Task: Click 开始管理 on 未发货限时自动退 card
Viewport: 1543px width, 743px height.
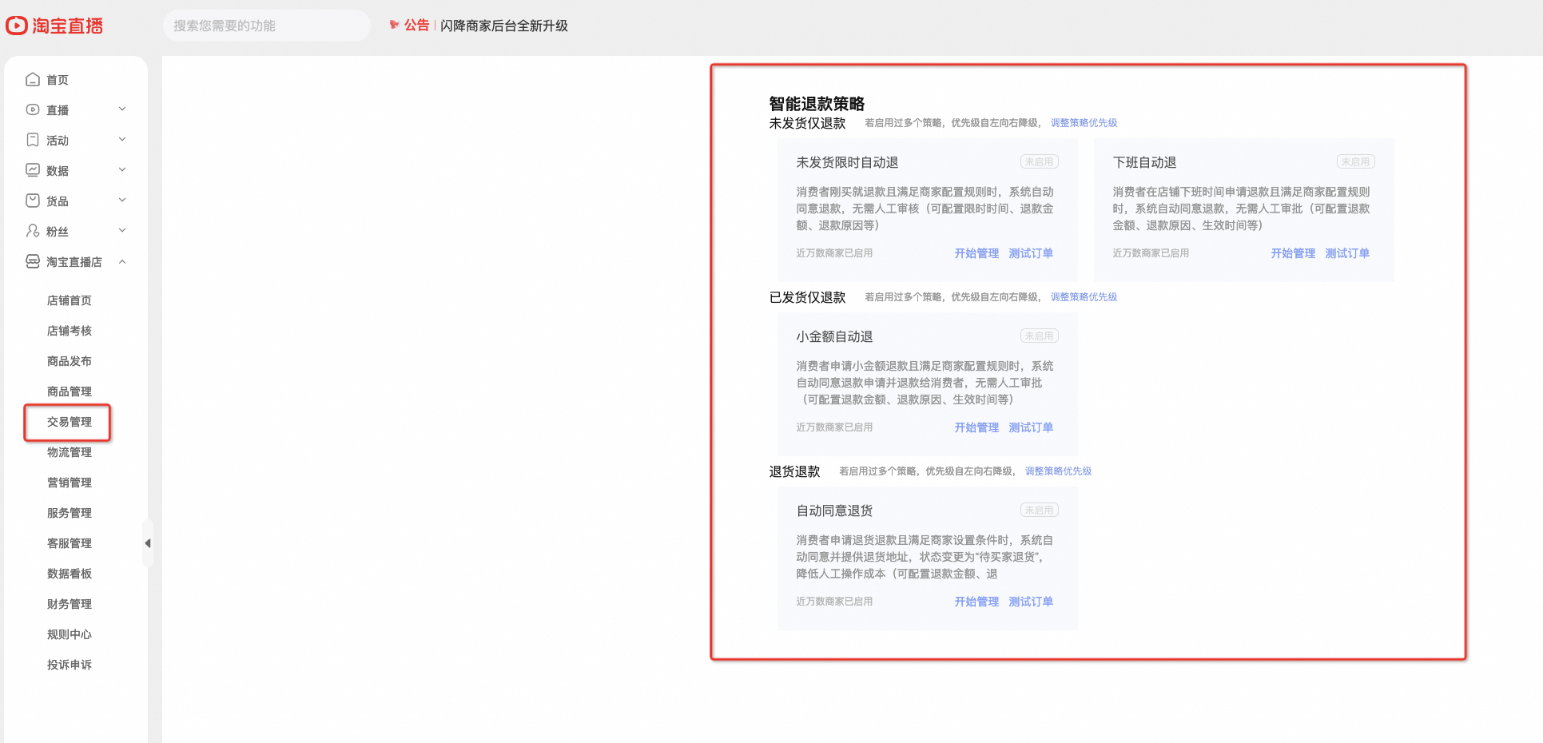Action: (x=976, y=253)
